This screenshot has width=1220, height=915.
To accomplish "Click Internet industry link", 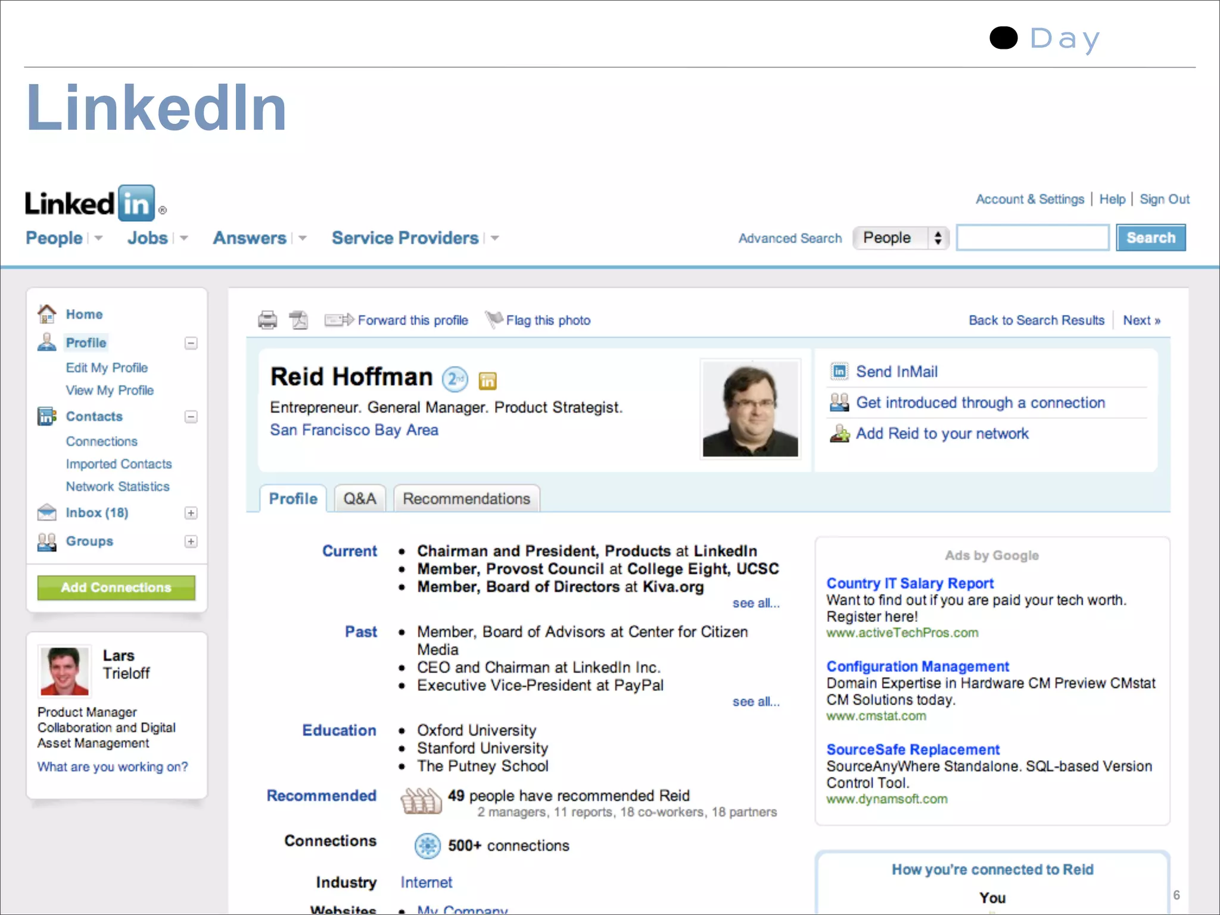I will (426, 882).
